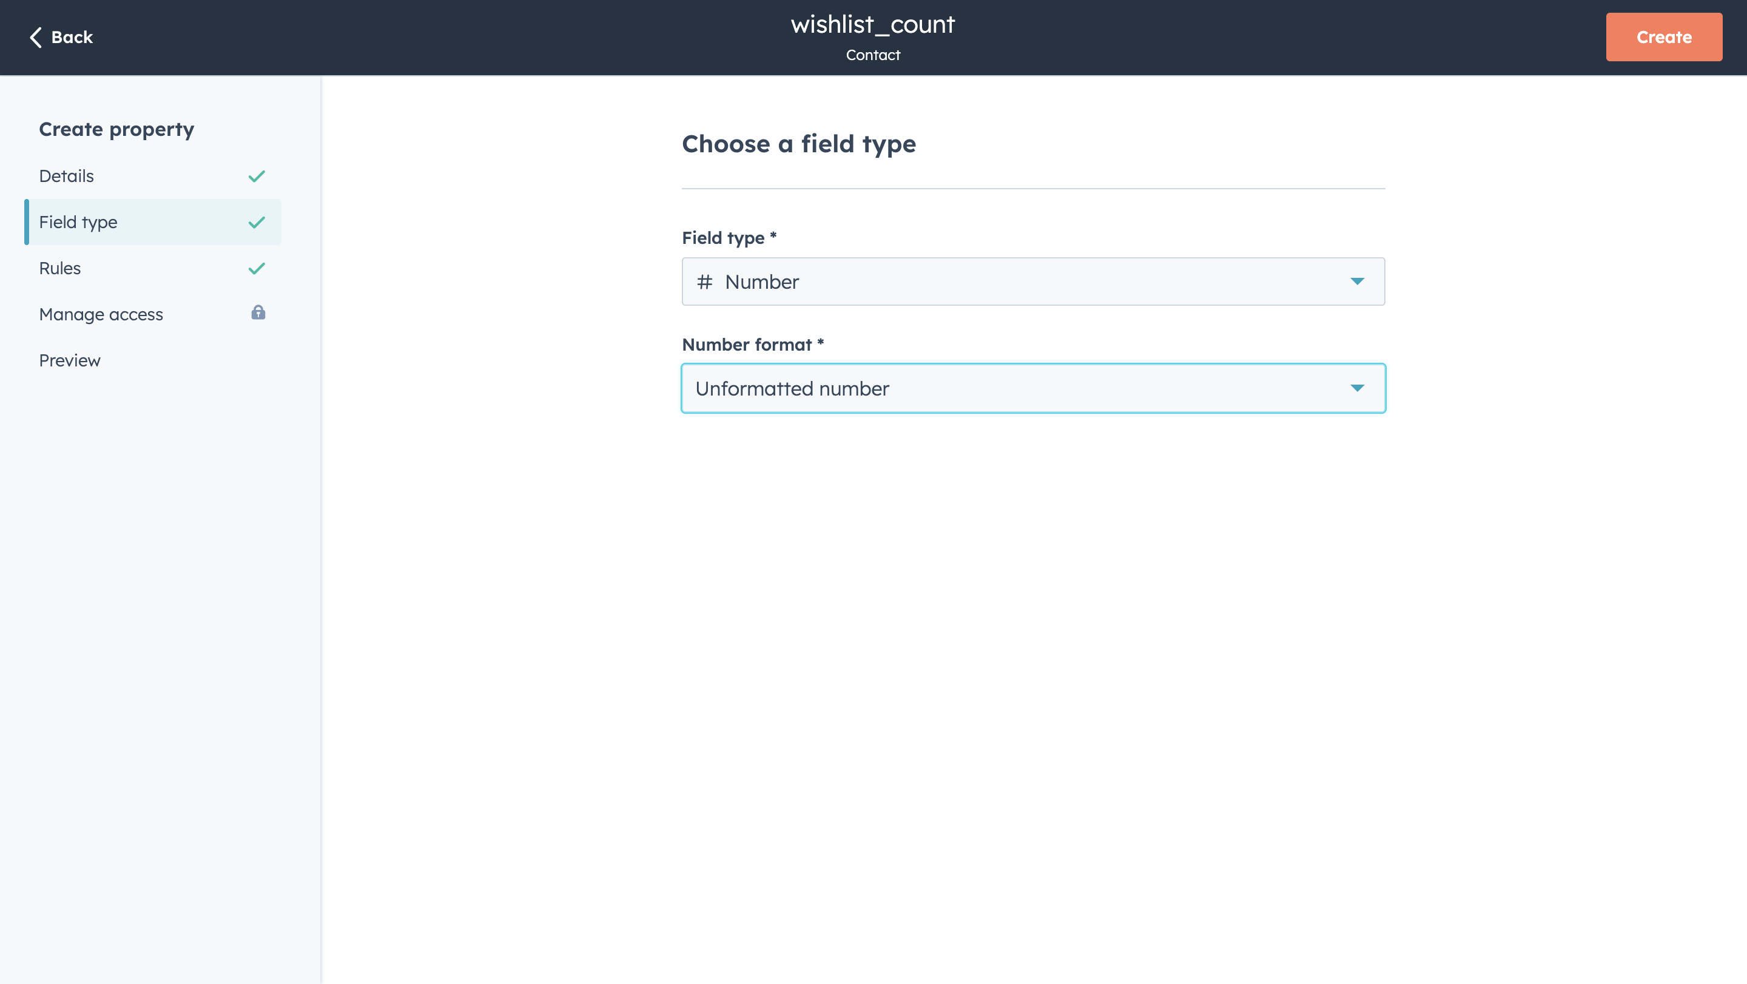Screen dimensions: 1747x984
Task: Click the Rules step checkmark icon
Action: [x=257, y=269]
